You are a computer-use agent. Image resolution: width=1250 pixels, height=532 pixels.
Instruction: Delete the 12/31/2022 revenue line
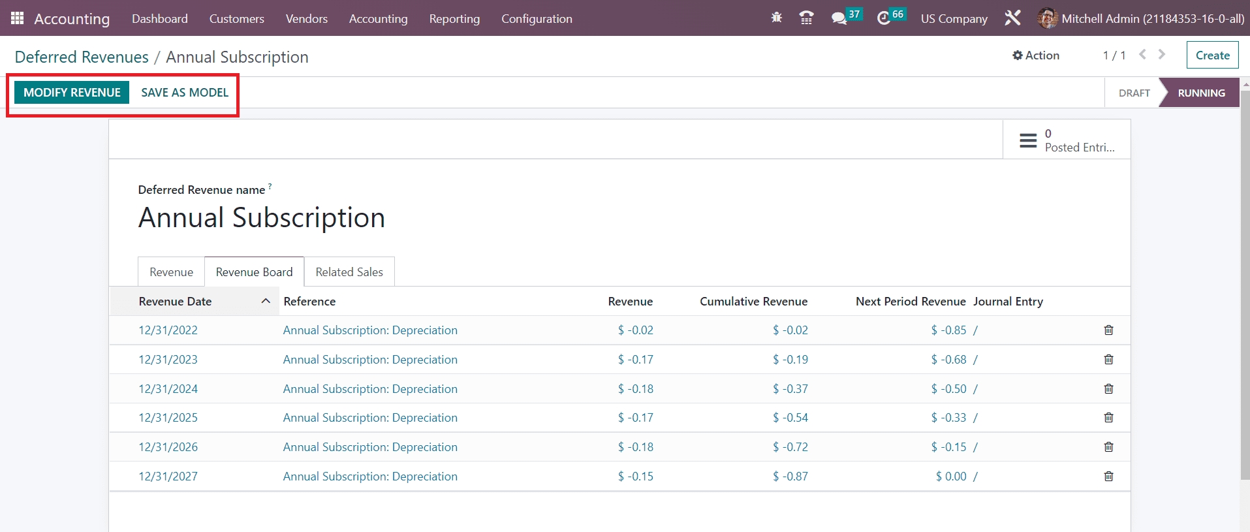(x=1108, y=330)
